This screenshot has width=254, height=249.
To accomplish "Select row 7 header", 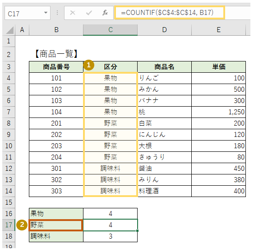I will click(x=9, y=112).
